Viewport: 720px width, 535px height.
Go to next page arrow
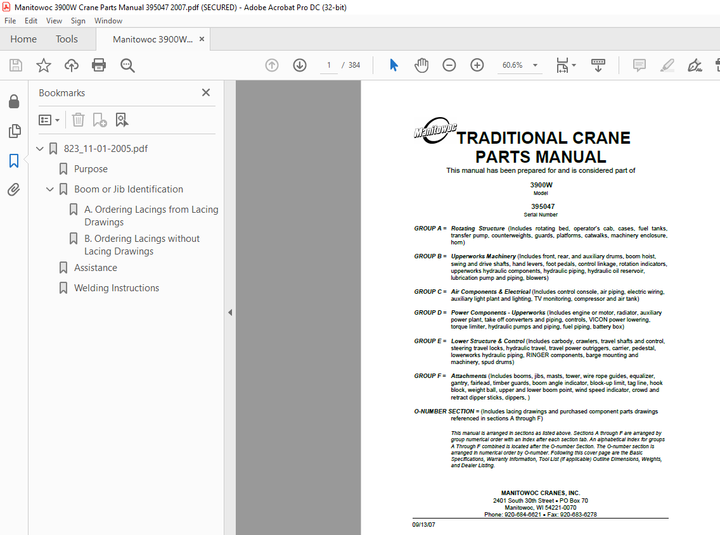(300, 65)
